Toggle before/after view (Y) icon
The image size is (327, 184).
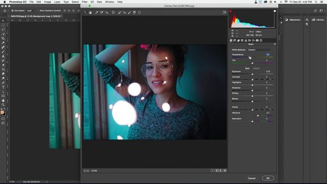coord(212,170)
